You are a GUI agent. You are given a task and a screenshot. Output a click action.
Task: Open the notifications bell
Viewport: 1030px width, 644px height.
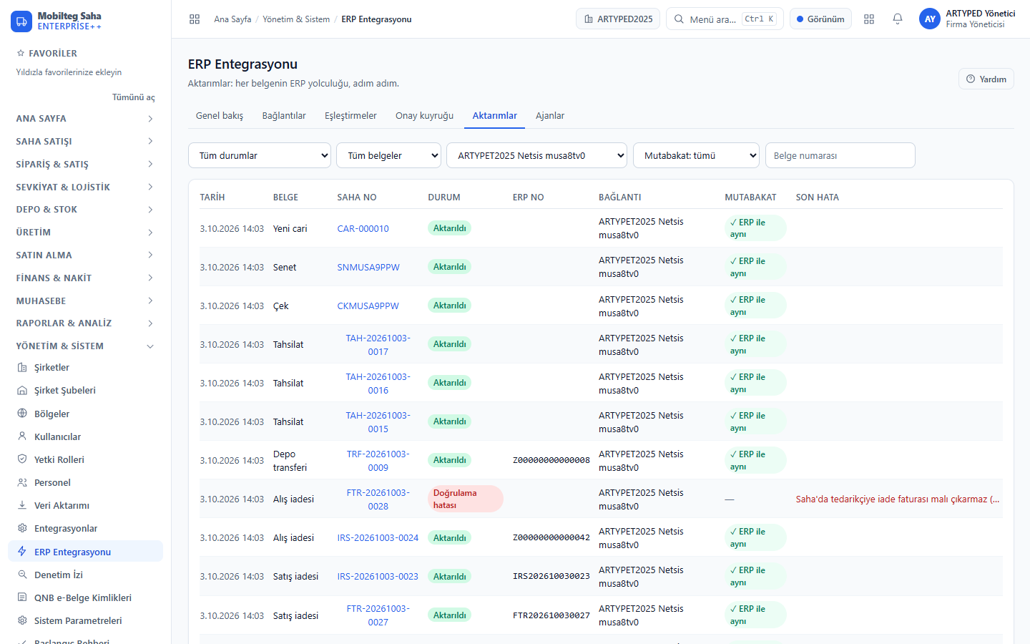tap(898, 19)
